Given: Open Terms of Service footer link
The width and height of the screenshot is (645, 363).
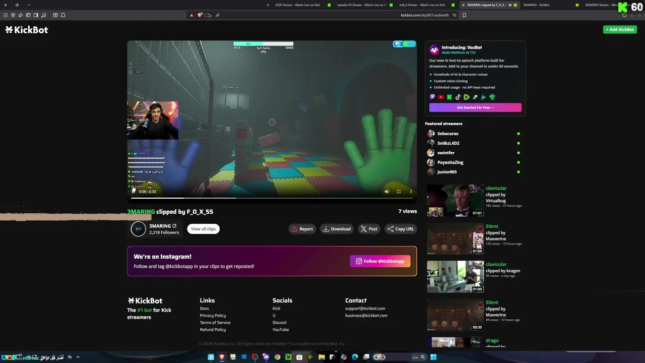Looking at the screenshot, I should 215,323.
